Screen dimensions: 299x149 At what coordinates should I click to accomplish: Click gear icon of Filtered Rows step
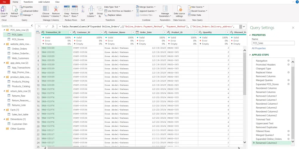tap(288, 131)
